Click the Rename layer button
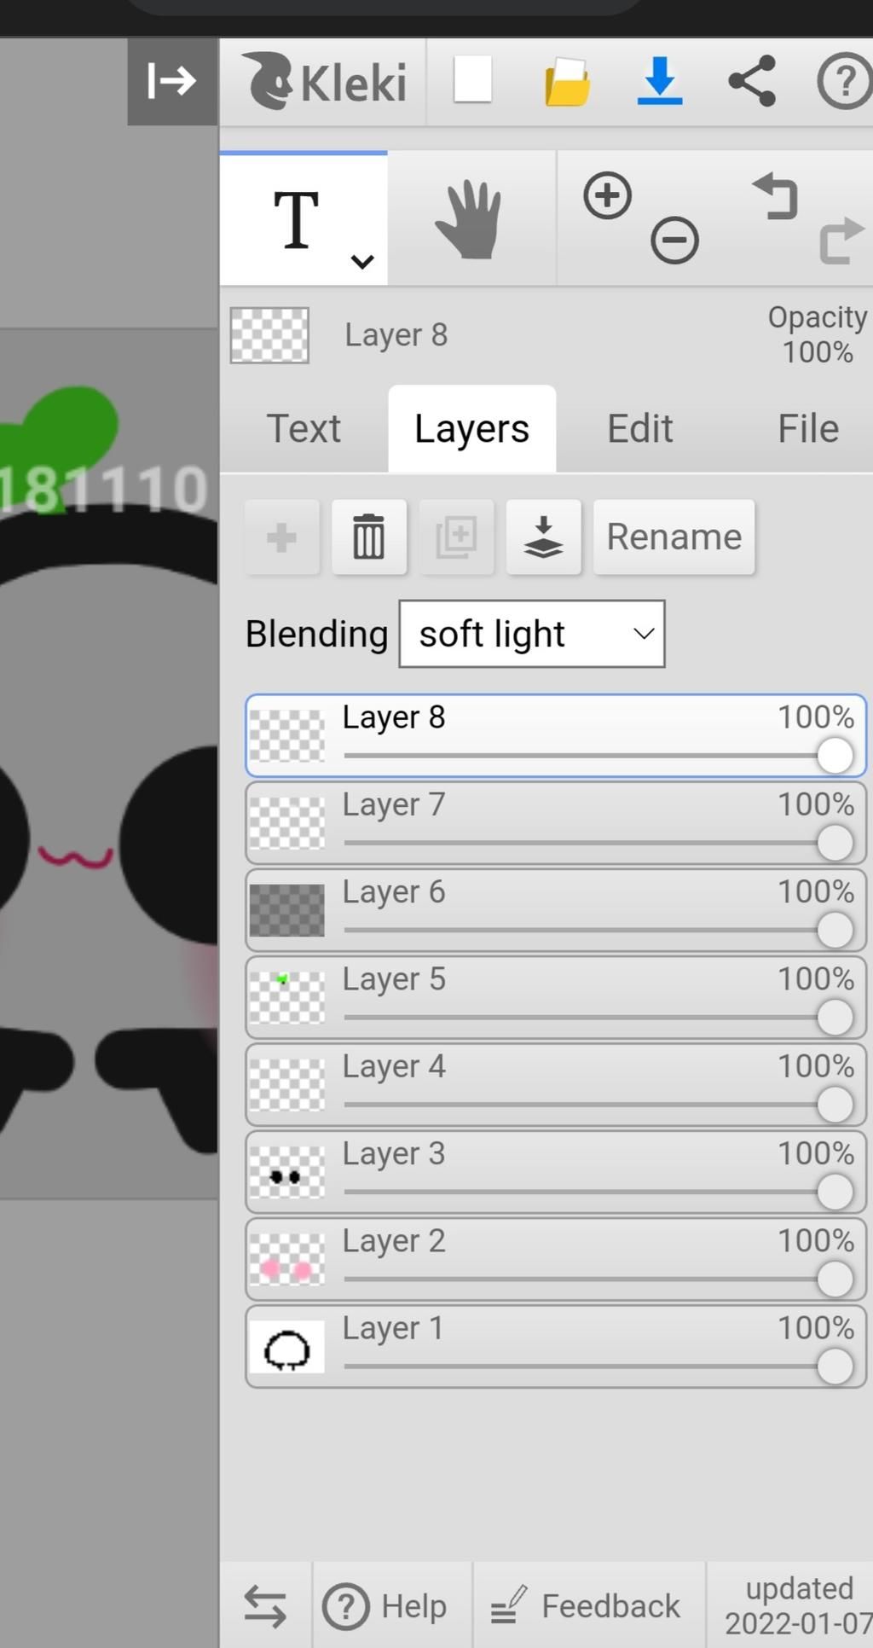873x1648 pixels. click(674, 537)
